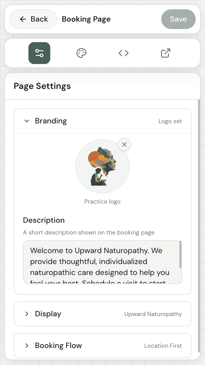Click the Page Settings heading
Viewport: 205px width, 365px height.
pos(42,86)
